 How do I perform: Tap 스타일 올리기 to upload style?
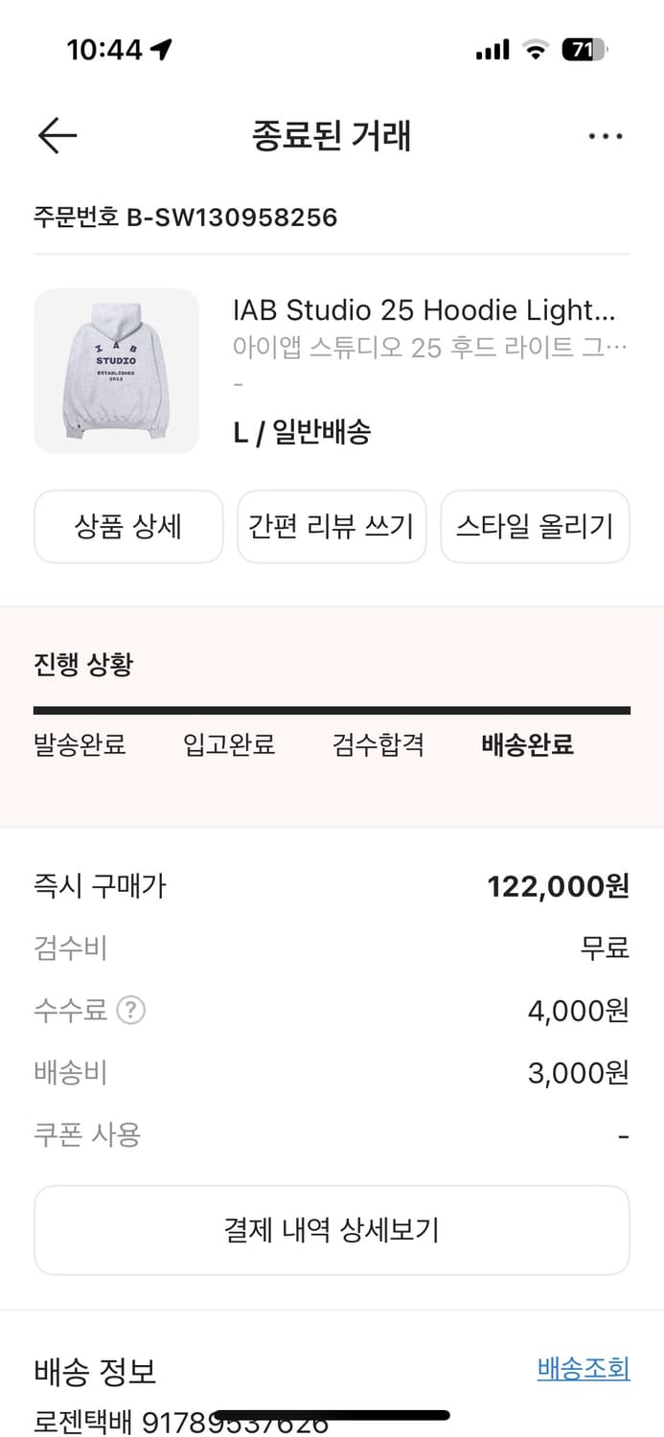[535, 526]
